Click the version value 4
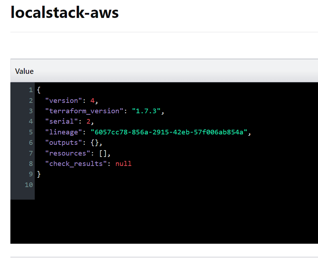The height and width of the screenshot is (262, 318). point(92,100)
